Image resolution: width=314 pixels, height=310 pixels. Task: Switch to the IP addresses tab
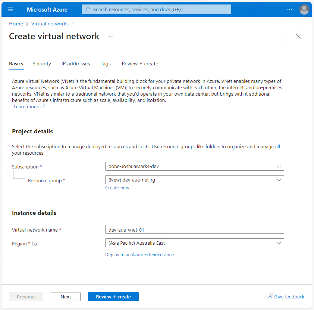click(x=75, y=63)
